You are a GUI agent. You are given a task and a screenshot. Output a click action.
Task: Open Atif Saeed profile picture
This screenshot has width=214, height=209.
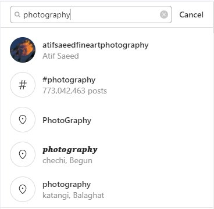pyautogui.click(x=23, y=50)
